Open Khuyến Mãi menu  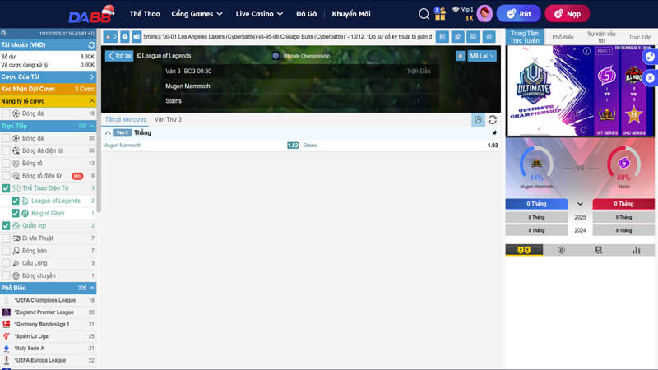[x=351, y=14]
